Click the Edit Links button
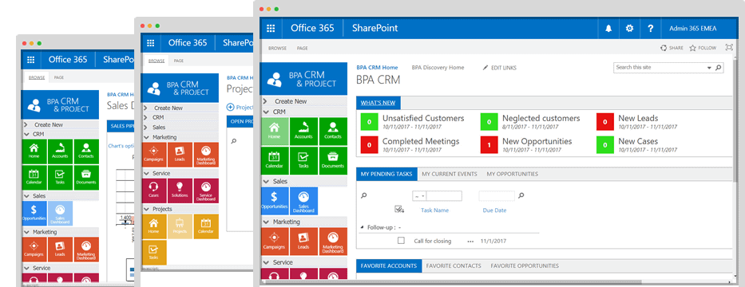 (499, 68)
